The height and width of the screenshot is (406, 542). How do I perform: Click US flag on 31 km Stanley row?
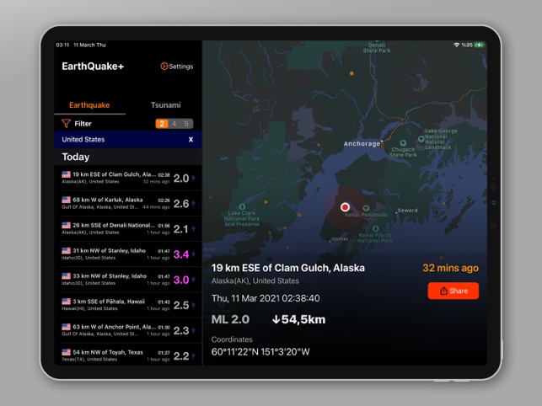[x=66, y=250]
